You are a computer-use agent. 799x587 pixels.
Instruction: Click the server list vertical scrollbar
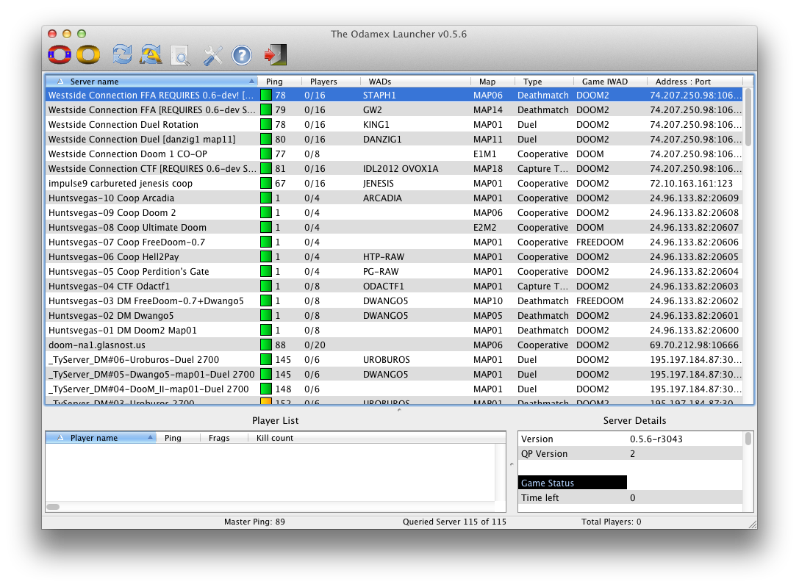point(748,118)
